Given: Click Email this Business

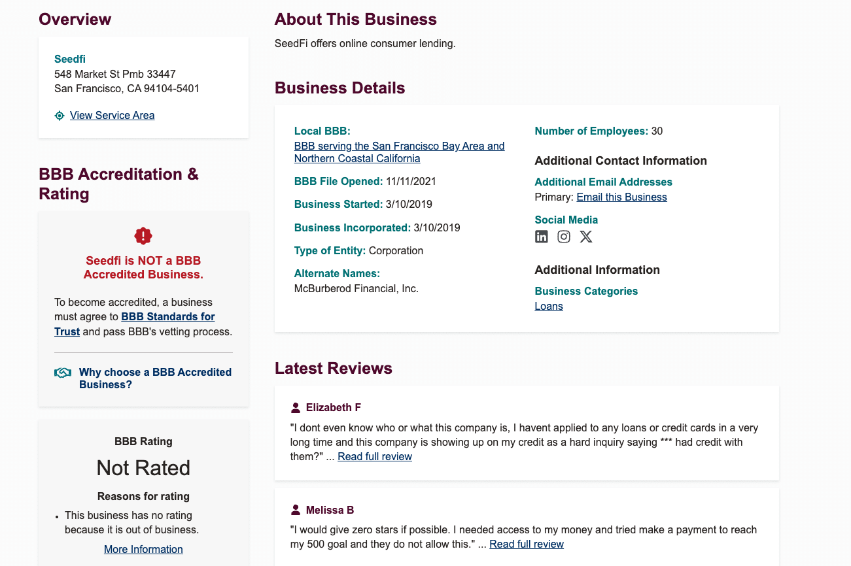Looking at the screenshot, I should (x=621, y=197).
